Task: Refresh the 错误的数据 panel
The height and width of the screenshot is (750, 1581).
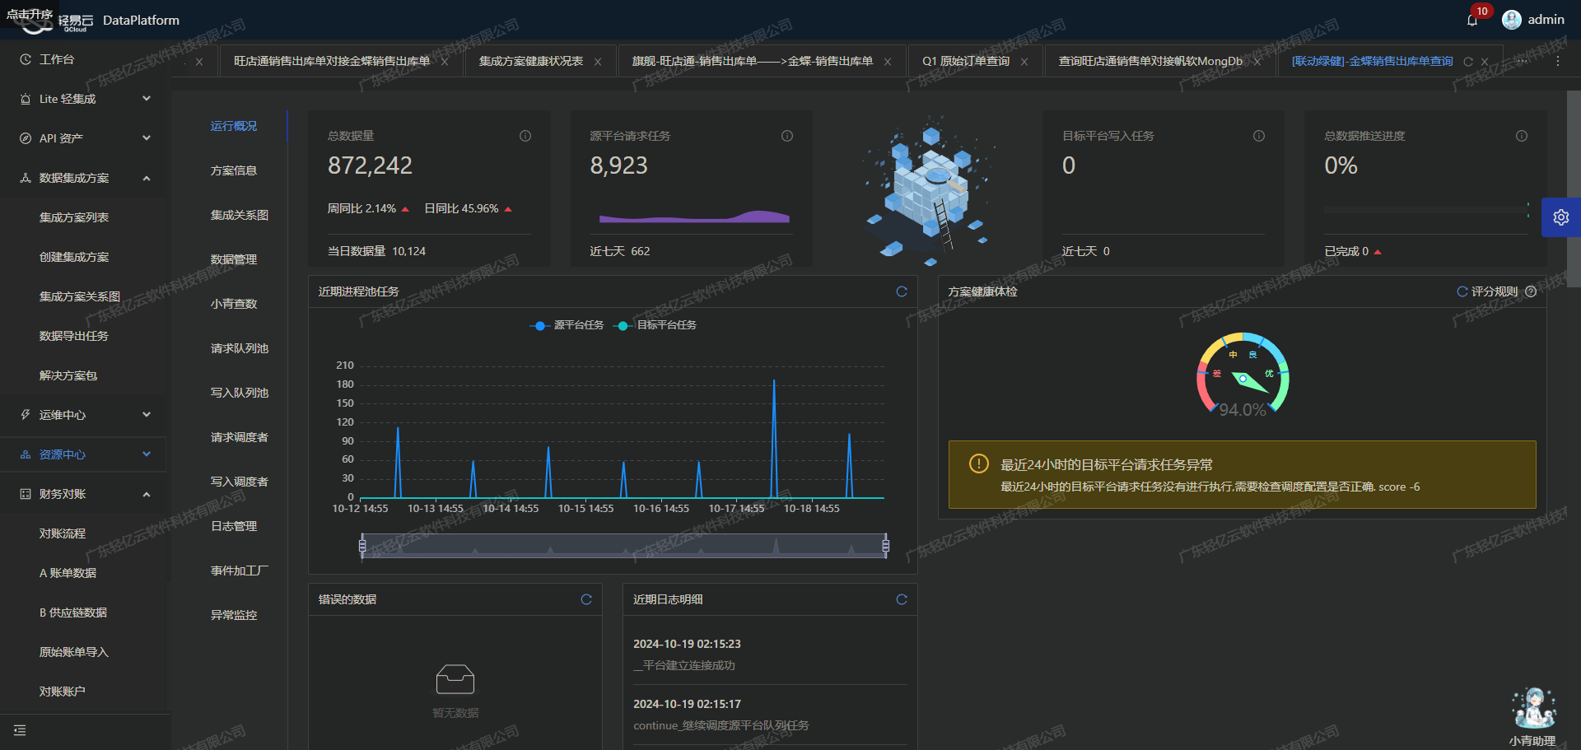Action: click(x=586, y=599)
